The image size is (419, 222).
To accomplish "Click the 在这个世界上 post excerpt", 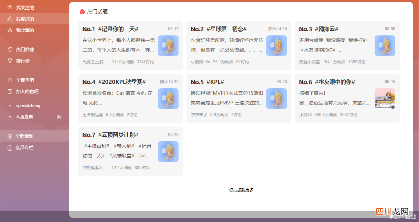I will 119,45.
